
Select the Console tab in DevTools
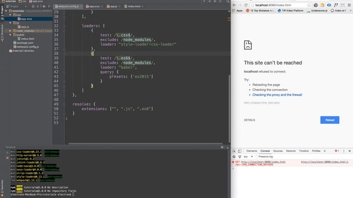265,151
